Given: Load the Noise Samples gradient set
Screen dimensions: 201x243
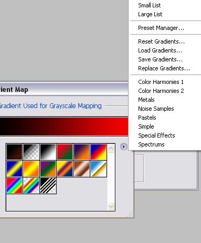Looking at the screenshot, I should click(156, 109).
